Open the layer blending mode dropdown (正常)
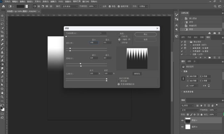The height and width of the screenshot is (134, 224). click(190, 110)
